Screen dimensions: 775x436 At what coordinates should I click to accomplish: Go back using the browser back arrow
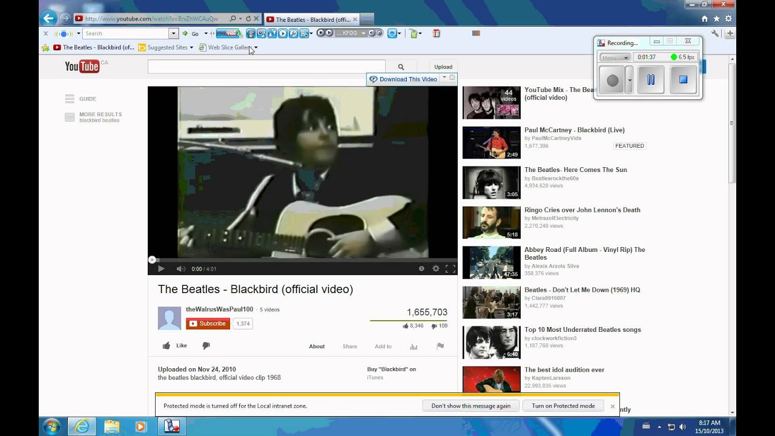click(49, 19)
